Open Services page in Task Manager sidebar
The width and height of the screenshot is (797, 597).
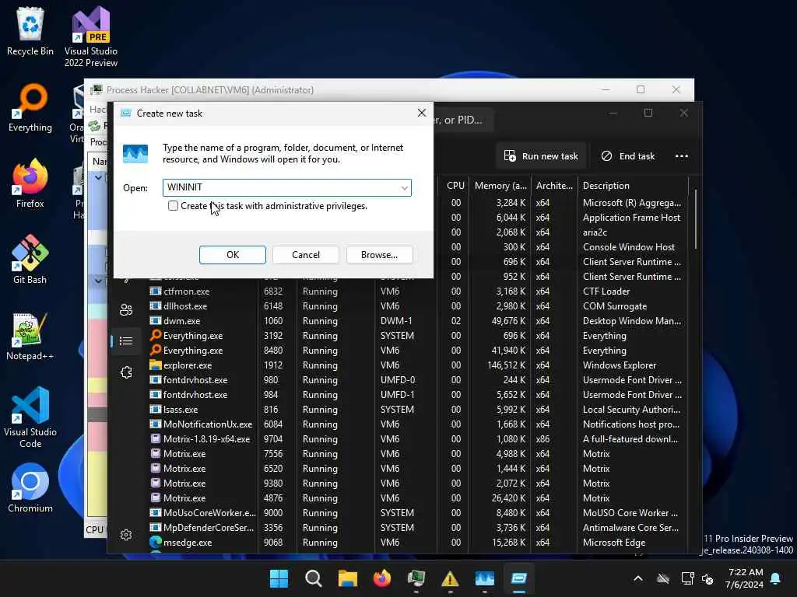click(126, 372)
